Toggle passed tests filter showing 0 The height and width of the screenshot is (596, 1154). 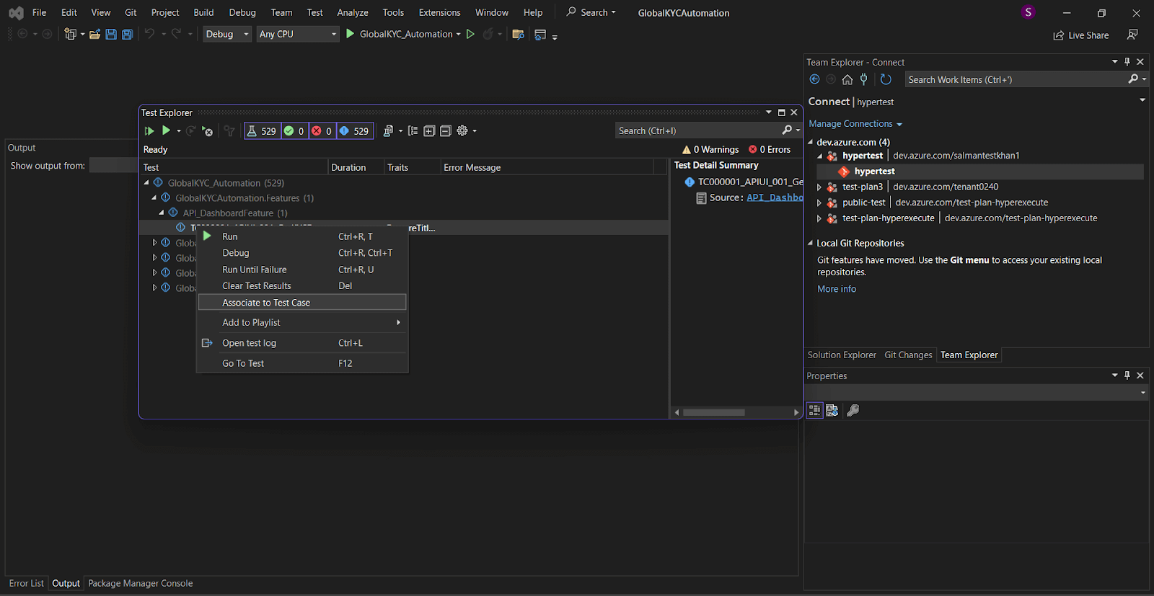[294, 131]
